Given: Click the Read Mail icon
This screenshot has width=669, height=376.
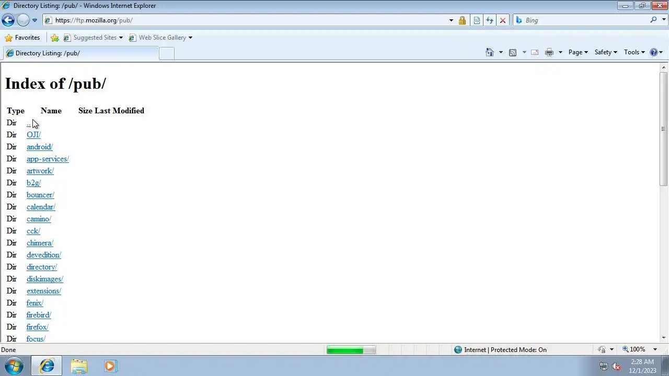Looking at the screenshot, I should 535,52.
